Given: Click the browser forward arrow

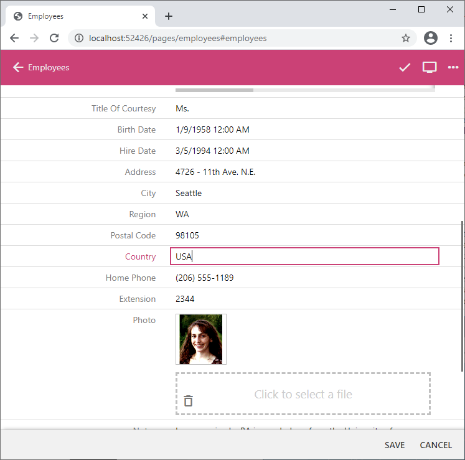Looking at the screenshot, I should pos(34,38).
